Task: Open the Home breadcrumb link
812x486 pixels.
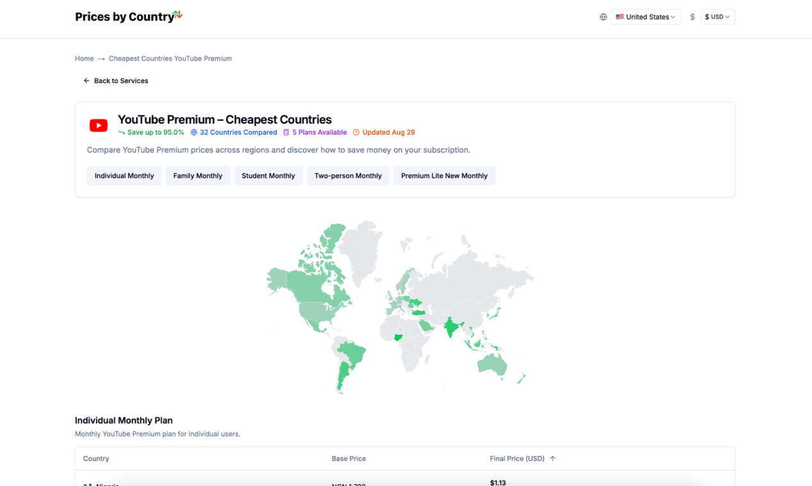Action: [x=84, y=58]
